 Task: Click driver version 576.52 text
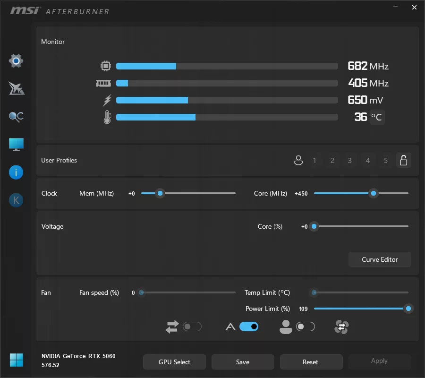(51, 365)
